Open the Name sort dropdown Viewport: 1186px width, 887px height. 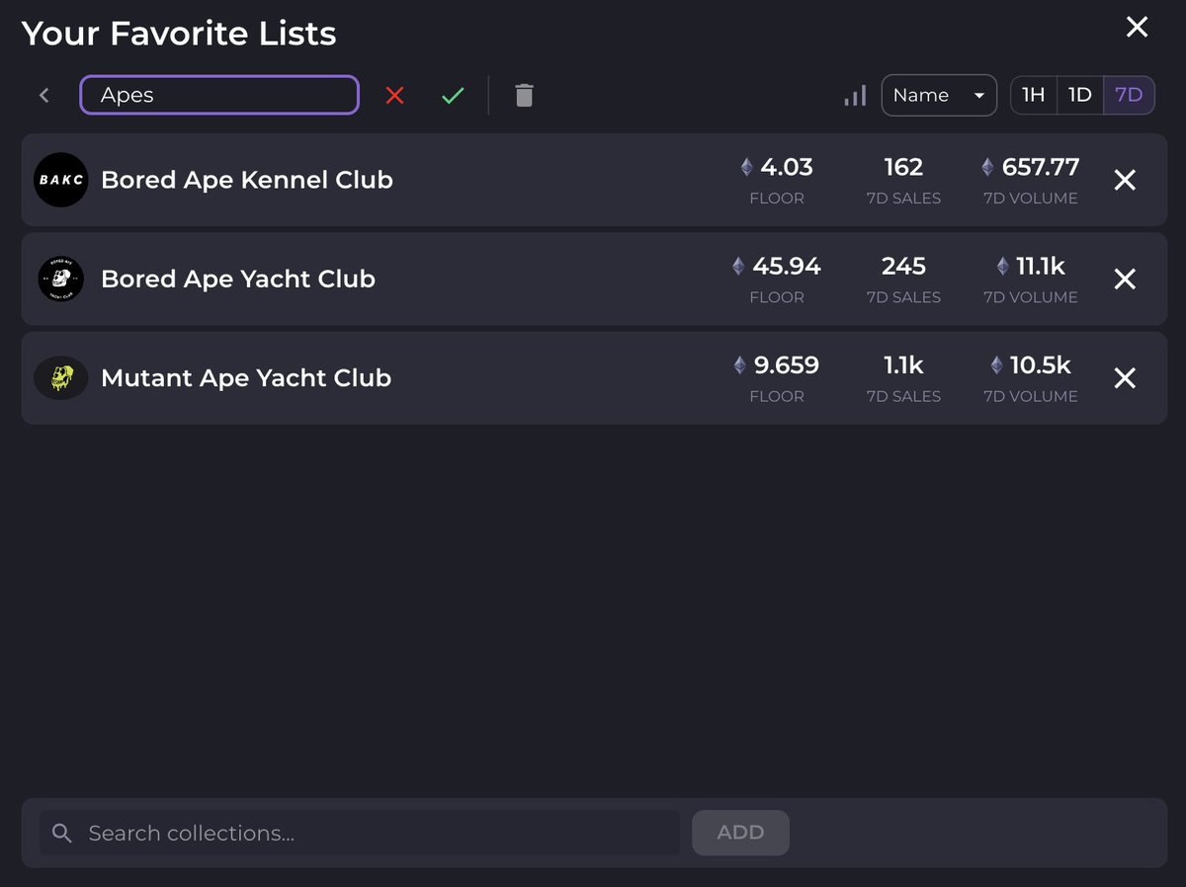939,95
